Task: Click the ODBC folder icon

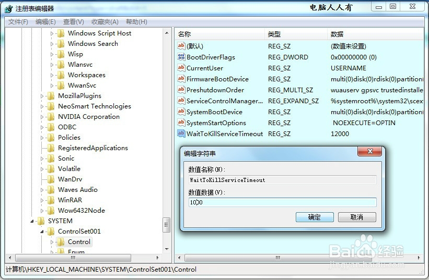Action: [51, 127]
